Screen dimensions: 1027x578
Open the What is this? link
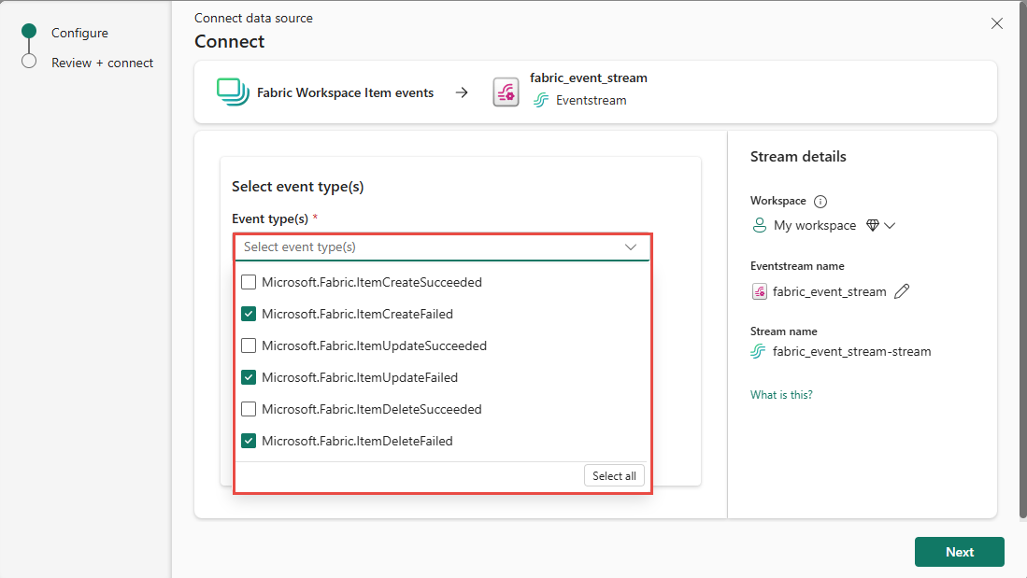point(781,395)
